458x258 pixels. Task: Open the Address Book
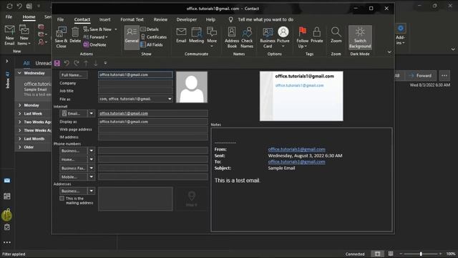click(232, 37)
